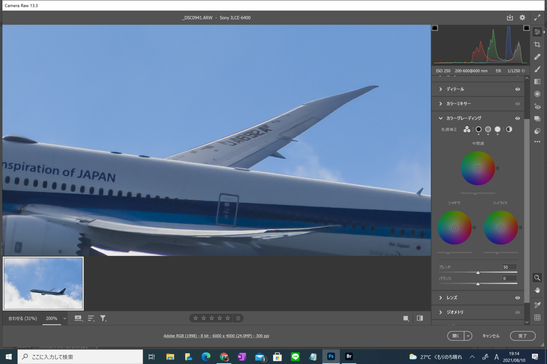Click the キャンセル button

tap(491, 336)
